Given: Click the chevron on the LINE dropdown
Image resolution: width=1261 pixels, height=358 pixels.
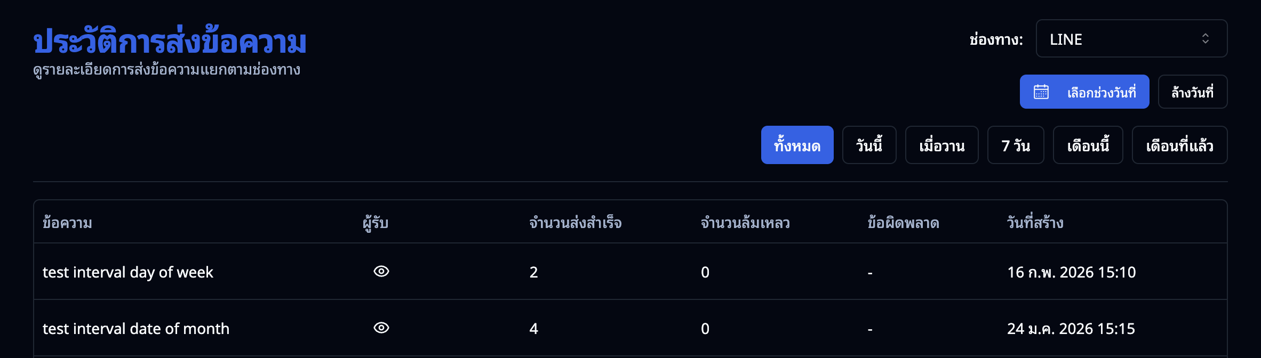Looking at the screenshot, I should 1204,38.
